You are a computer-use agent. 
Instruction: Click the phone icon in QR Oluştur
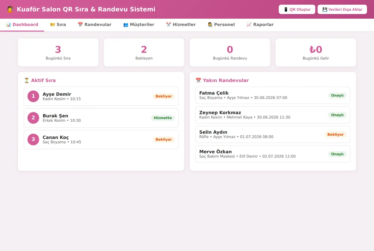pyautogui.click(x=286, y=9)
